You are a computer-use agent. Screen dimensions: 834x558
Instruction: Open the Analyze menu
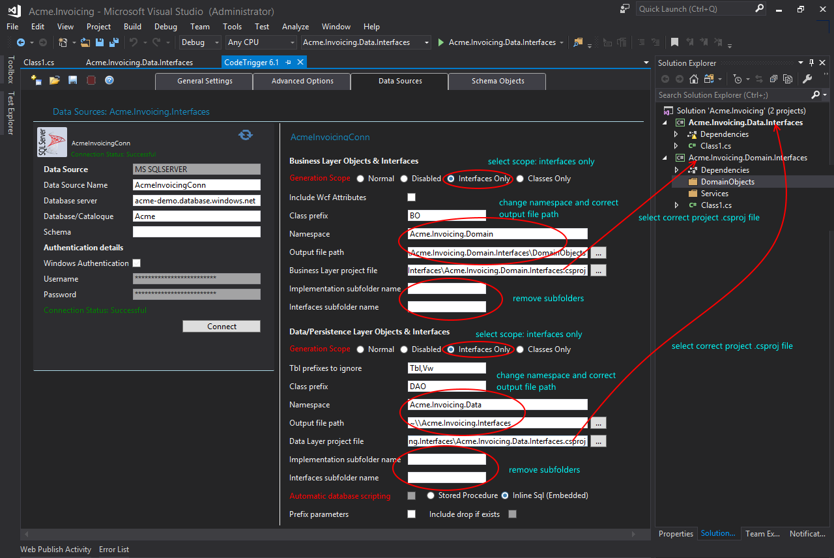coord(295,27)
